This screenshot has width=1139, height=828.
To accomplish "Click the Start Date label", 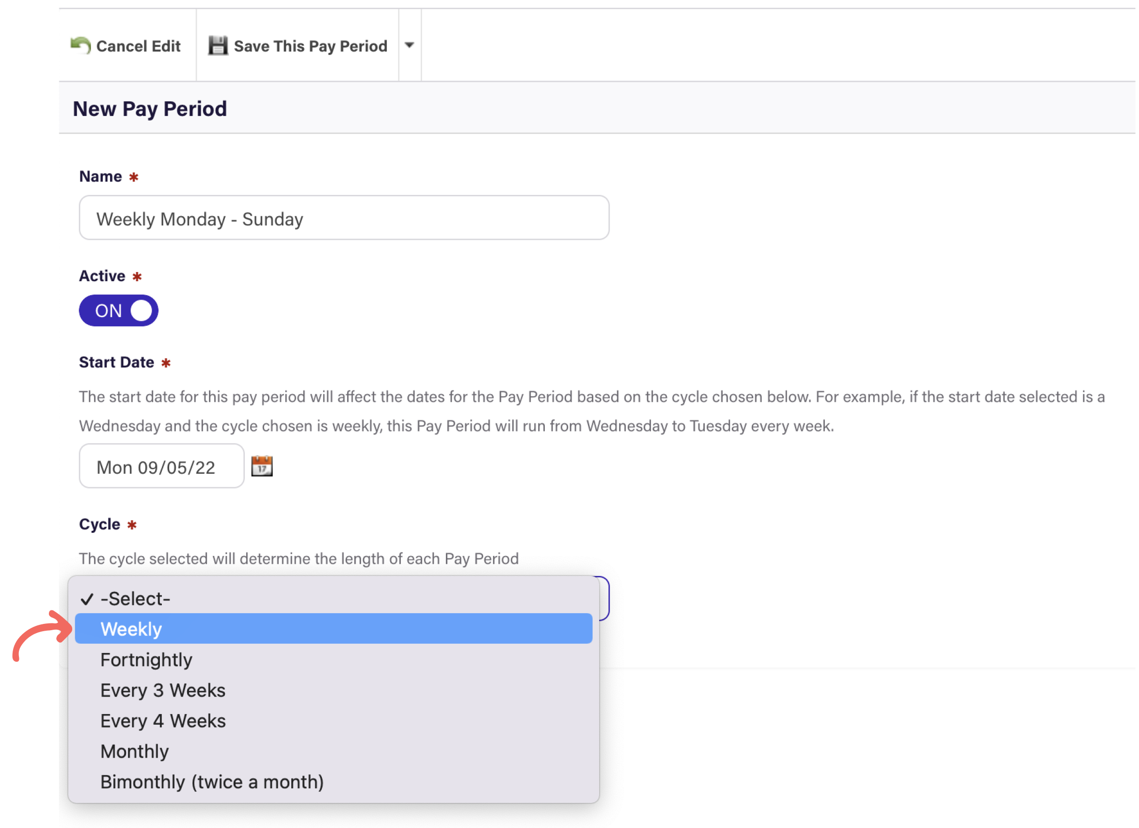I will (x=116, y=362).
